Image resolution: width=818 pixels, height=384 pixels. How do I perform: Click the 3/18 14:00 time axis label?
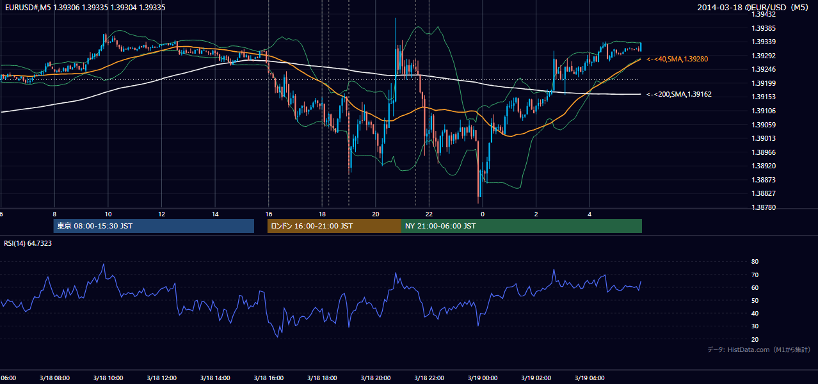pos(215,378)
